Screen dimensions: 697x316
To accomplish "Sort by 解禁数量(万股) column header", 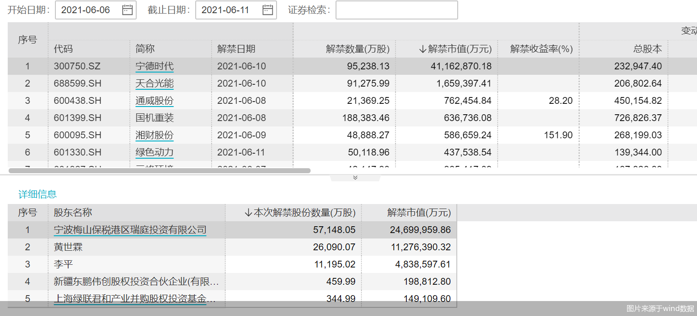I will click(358, 49).
